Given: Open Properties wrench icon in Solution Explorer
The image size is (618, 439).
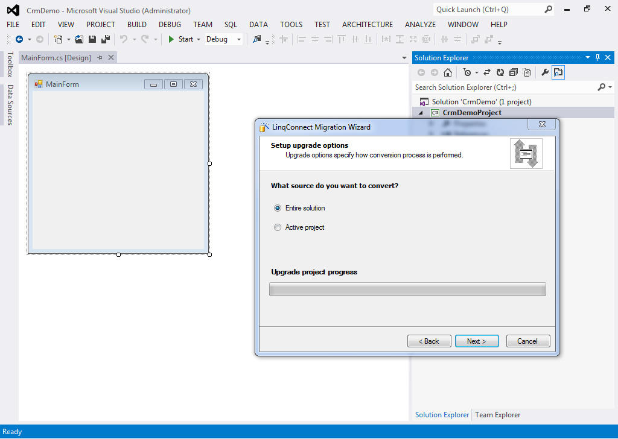Looking at the screenshot, I should pyautogui.click(x=544, y=72).
